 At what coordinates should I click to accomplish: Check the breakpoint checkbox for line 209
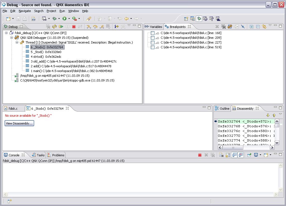pyautogui.click(x=152, y=38)
